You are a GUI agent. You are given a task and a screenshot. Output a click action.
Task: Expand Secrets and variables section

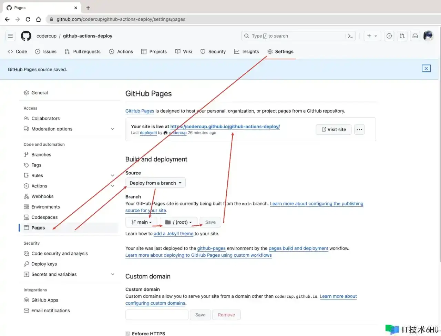pos(112,274)
